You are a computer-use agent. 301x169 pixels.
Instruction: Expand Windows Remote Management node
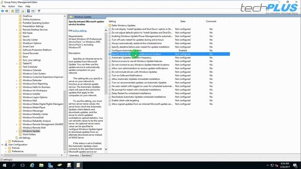tap(17, 124)
